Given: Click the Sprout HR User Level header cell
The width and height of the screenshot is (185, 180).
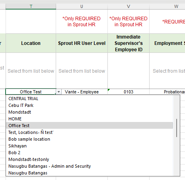Looking at the screenshot, I should click(x=82, y=43).
